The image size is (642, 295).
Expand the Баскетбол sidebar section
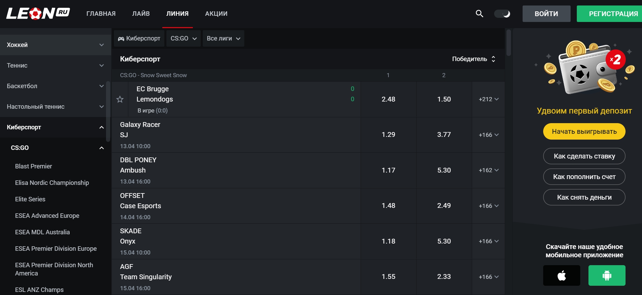[x=55, y=86]
